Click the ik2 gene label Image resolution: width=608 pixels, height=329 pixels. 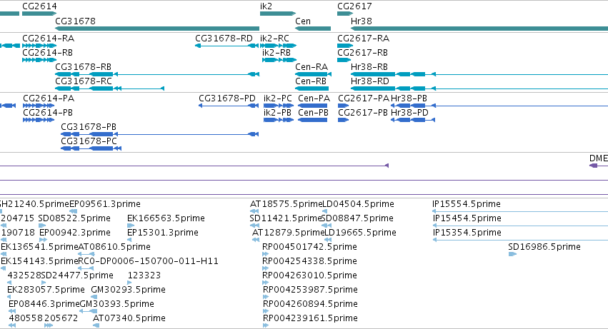[266, 6]
